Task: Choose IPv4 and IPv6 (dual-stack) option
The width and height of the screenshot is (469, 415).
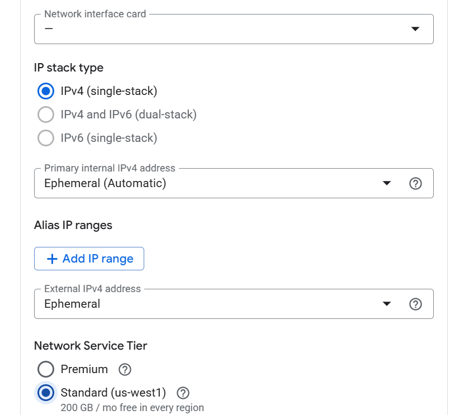Action: click(46, 115)
